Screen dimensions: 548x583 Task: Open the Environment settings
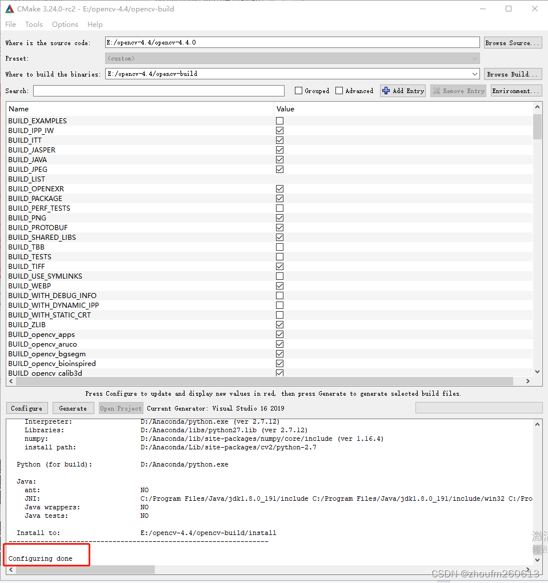pos(515,90)
